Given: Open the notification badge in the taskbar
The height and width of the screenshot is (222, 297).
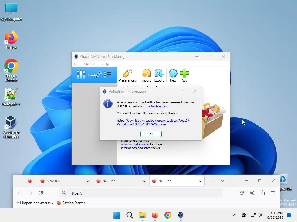Looking at the screenshot, I should (x=289, y=215).
